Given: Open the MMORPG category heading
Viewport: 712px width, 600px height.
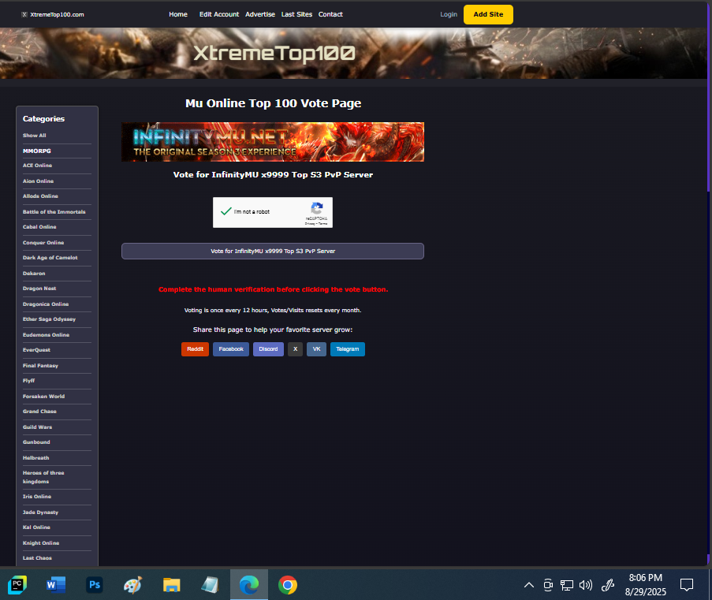Looking at the screenshot, I should 37,151.
